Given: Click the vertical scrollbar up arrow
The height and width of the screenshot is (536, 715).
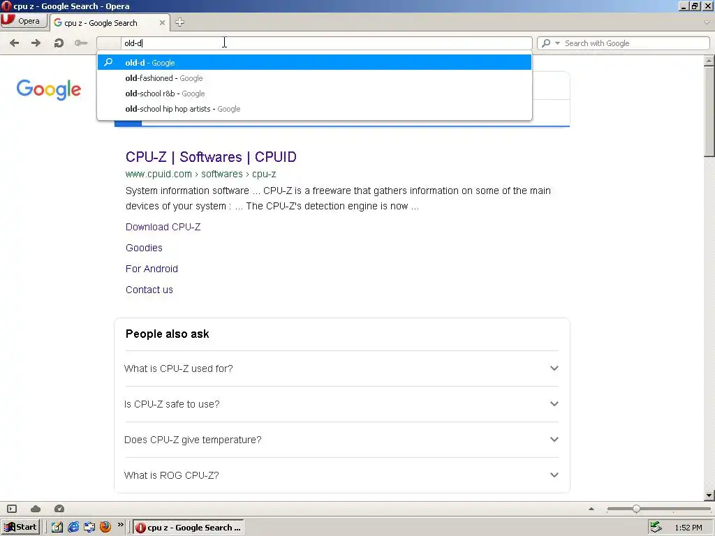Looking at the screenshot, I should click(709, 61).
